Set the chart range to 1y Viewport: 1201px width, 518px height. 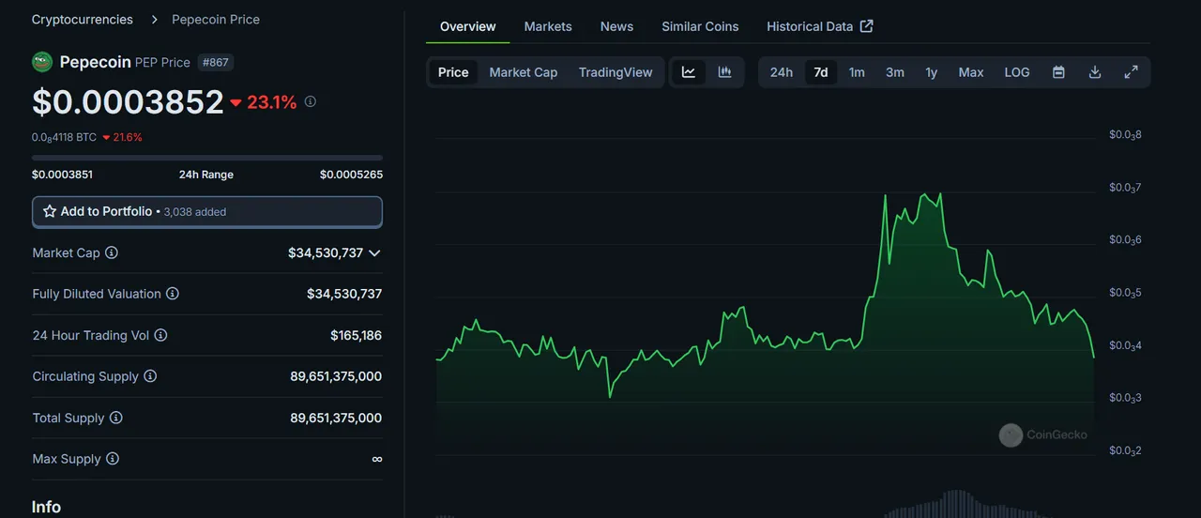[931, 72]
